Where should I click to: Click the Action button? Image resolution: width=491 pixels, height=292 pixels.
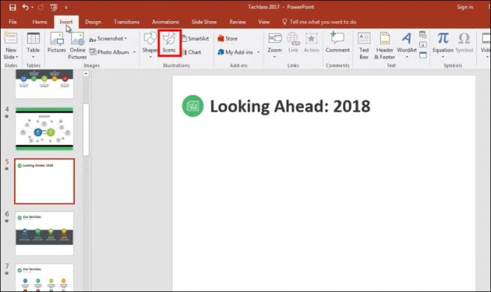[x=311, y=43]
